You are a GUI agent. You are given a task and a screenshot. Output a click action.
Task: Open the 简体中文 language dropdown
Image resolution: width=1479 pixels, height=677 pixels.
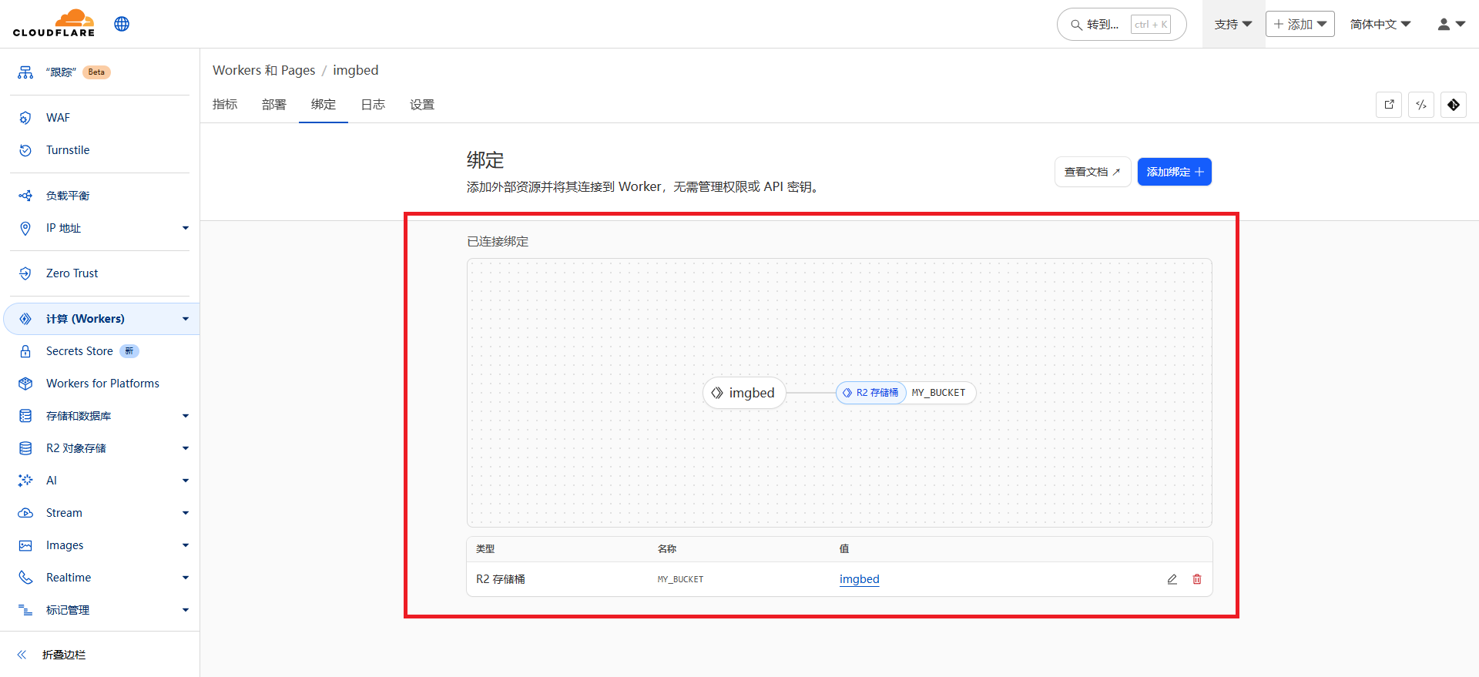coord(1380,25)
